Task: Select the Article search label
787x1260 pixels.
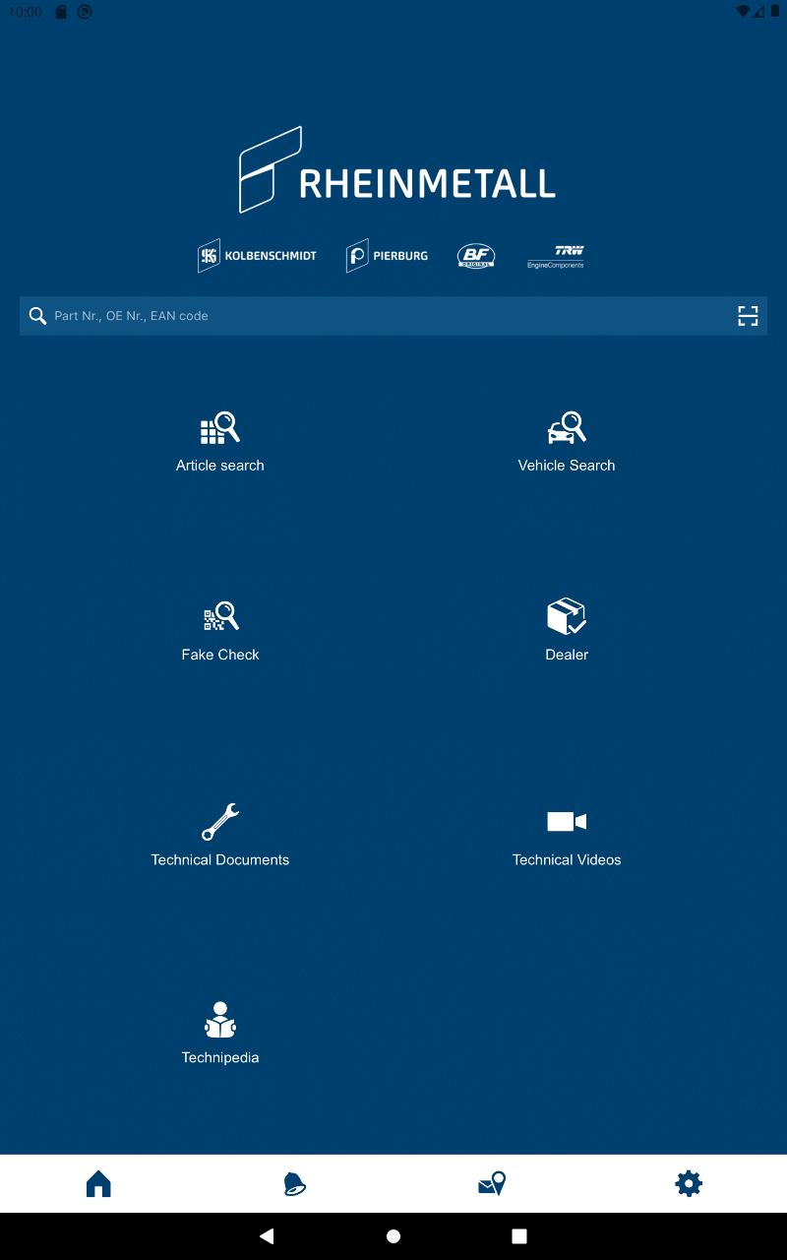Action: [x=220, y=466]
